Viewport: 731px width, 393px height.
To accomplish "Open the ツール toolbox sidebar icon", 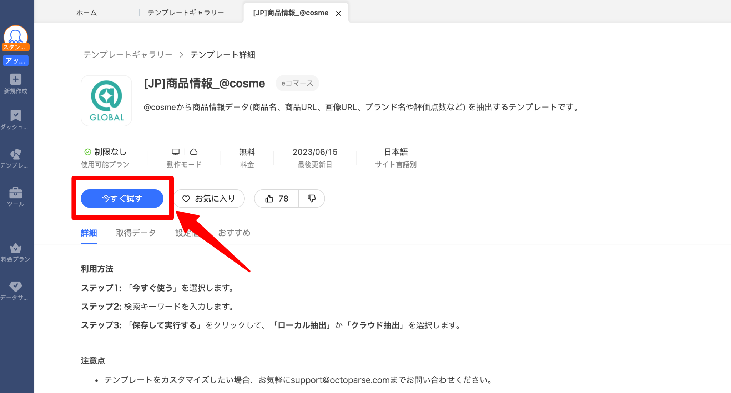I will (16, 193).
